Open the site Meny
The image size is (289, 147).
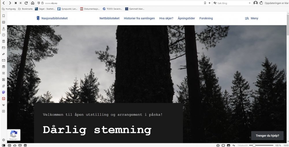tap(251, 18)
